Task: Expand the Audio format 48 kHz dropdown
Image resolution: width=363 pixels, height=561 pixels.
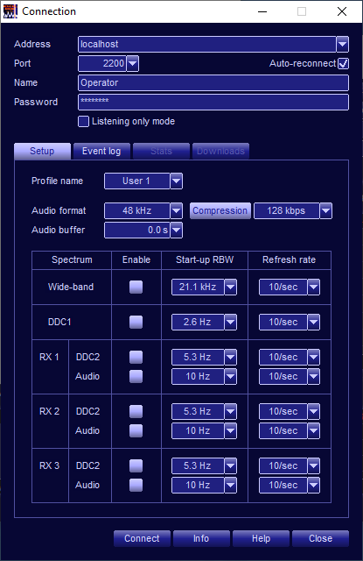Action: point(177,210)
